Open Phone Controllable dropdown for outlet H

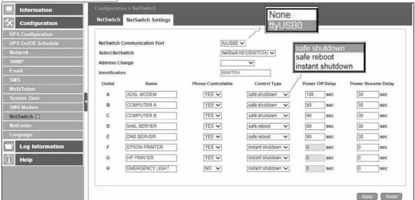tap(213, 169)
